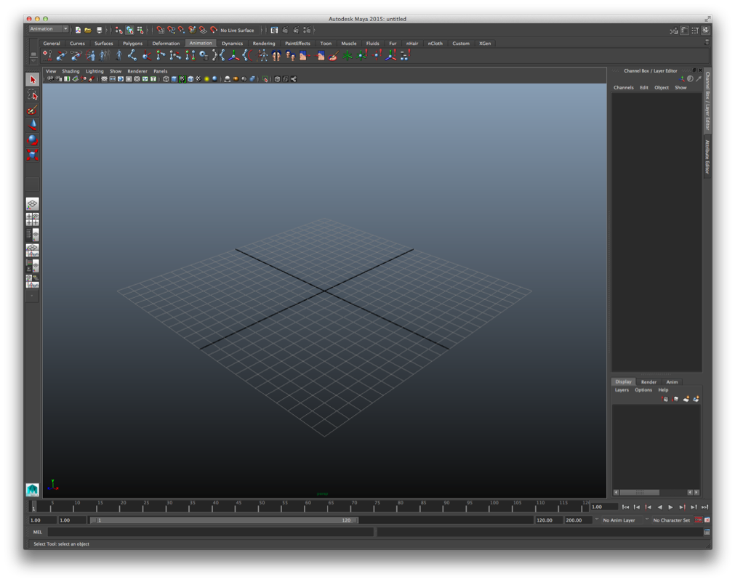735x582 pixels.
Task: Activate the Paint Selection tool
Action: tap(33, 110)
